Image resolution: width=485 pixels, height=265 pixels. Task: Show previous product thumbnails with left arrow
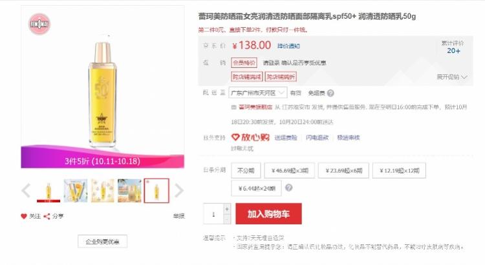pos(27,190)
